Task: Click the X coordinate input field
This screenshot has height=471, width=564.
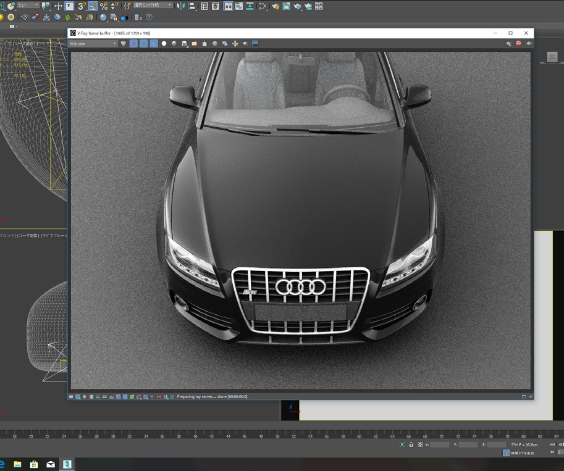Action: point(440,444)
